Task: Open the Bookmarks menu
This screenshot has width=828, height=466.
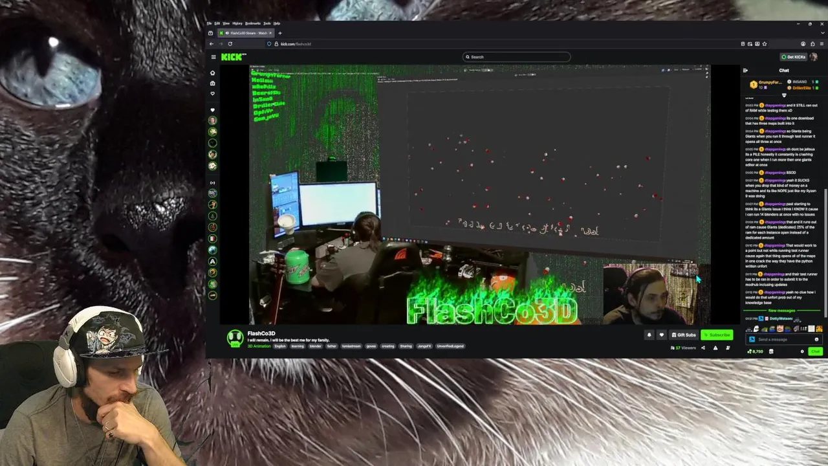Action: 252,23
